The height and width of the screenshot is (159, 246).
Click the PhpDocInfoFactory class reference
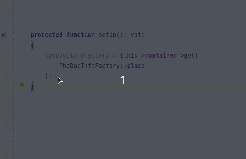point(89,66)
